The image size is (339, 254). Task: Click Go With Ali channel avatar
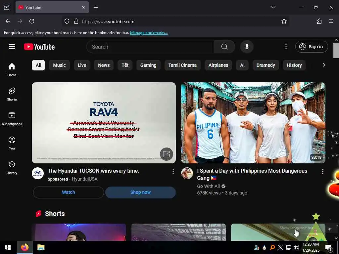coord(187,173)
